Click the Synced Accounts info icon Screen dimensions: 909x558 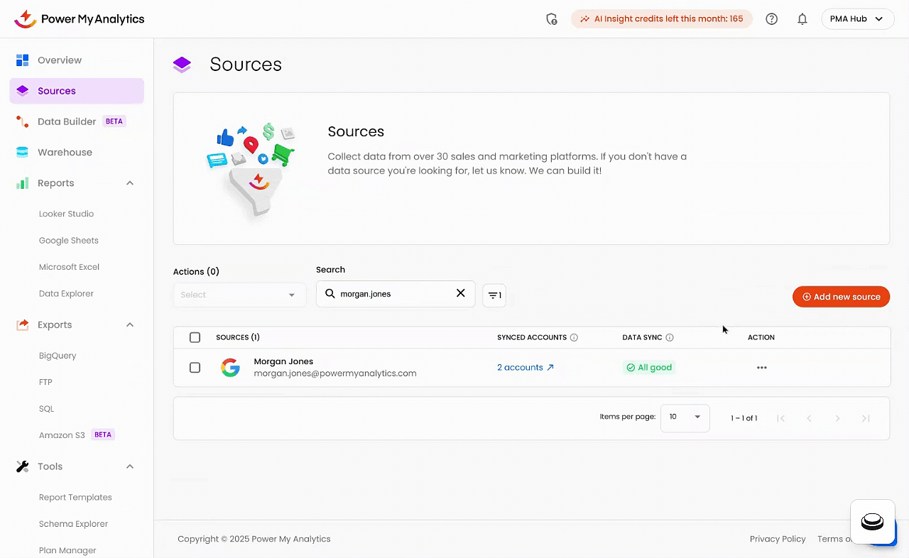click(574, 338)
